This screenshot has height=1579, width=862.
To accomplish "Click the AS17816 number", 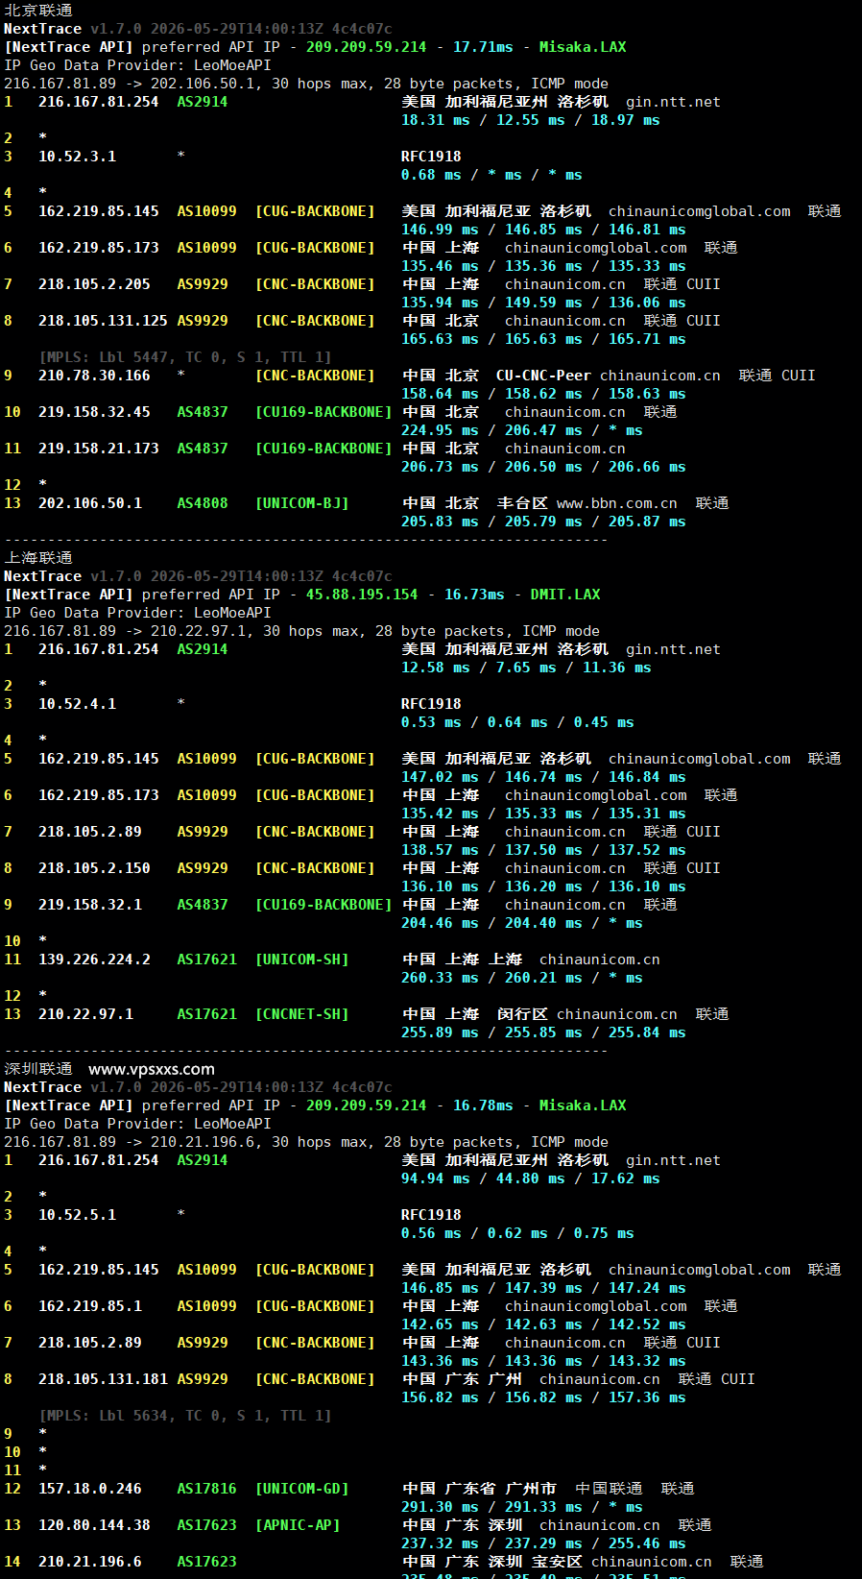I will tap(206, 1489).
